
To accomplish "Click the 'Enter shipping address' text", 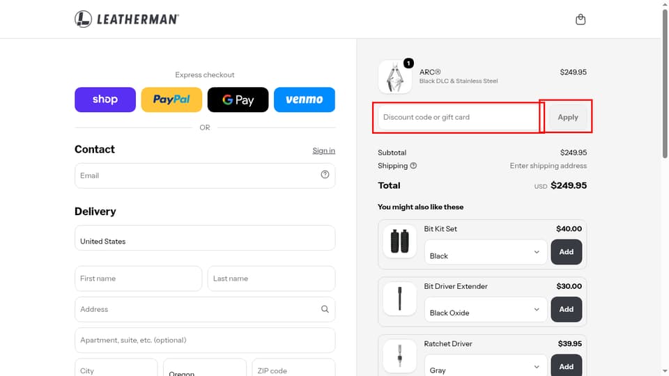I will [x=548, y=166].
